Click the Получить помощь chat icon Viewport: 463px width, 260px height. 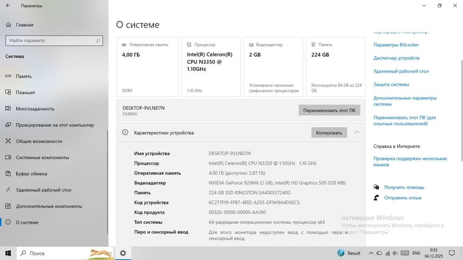click(376, 187)
